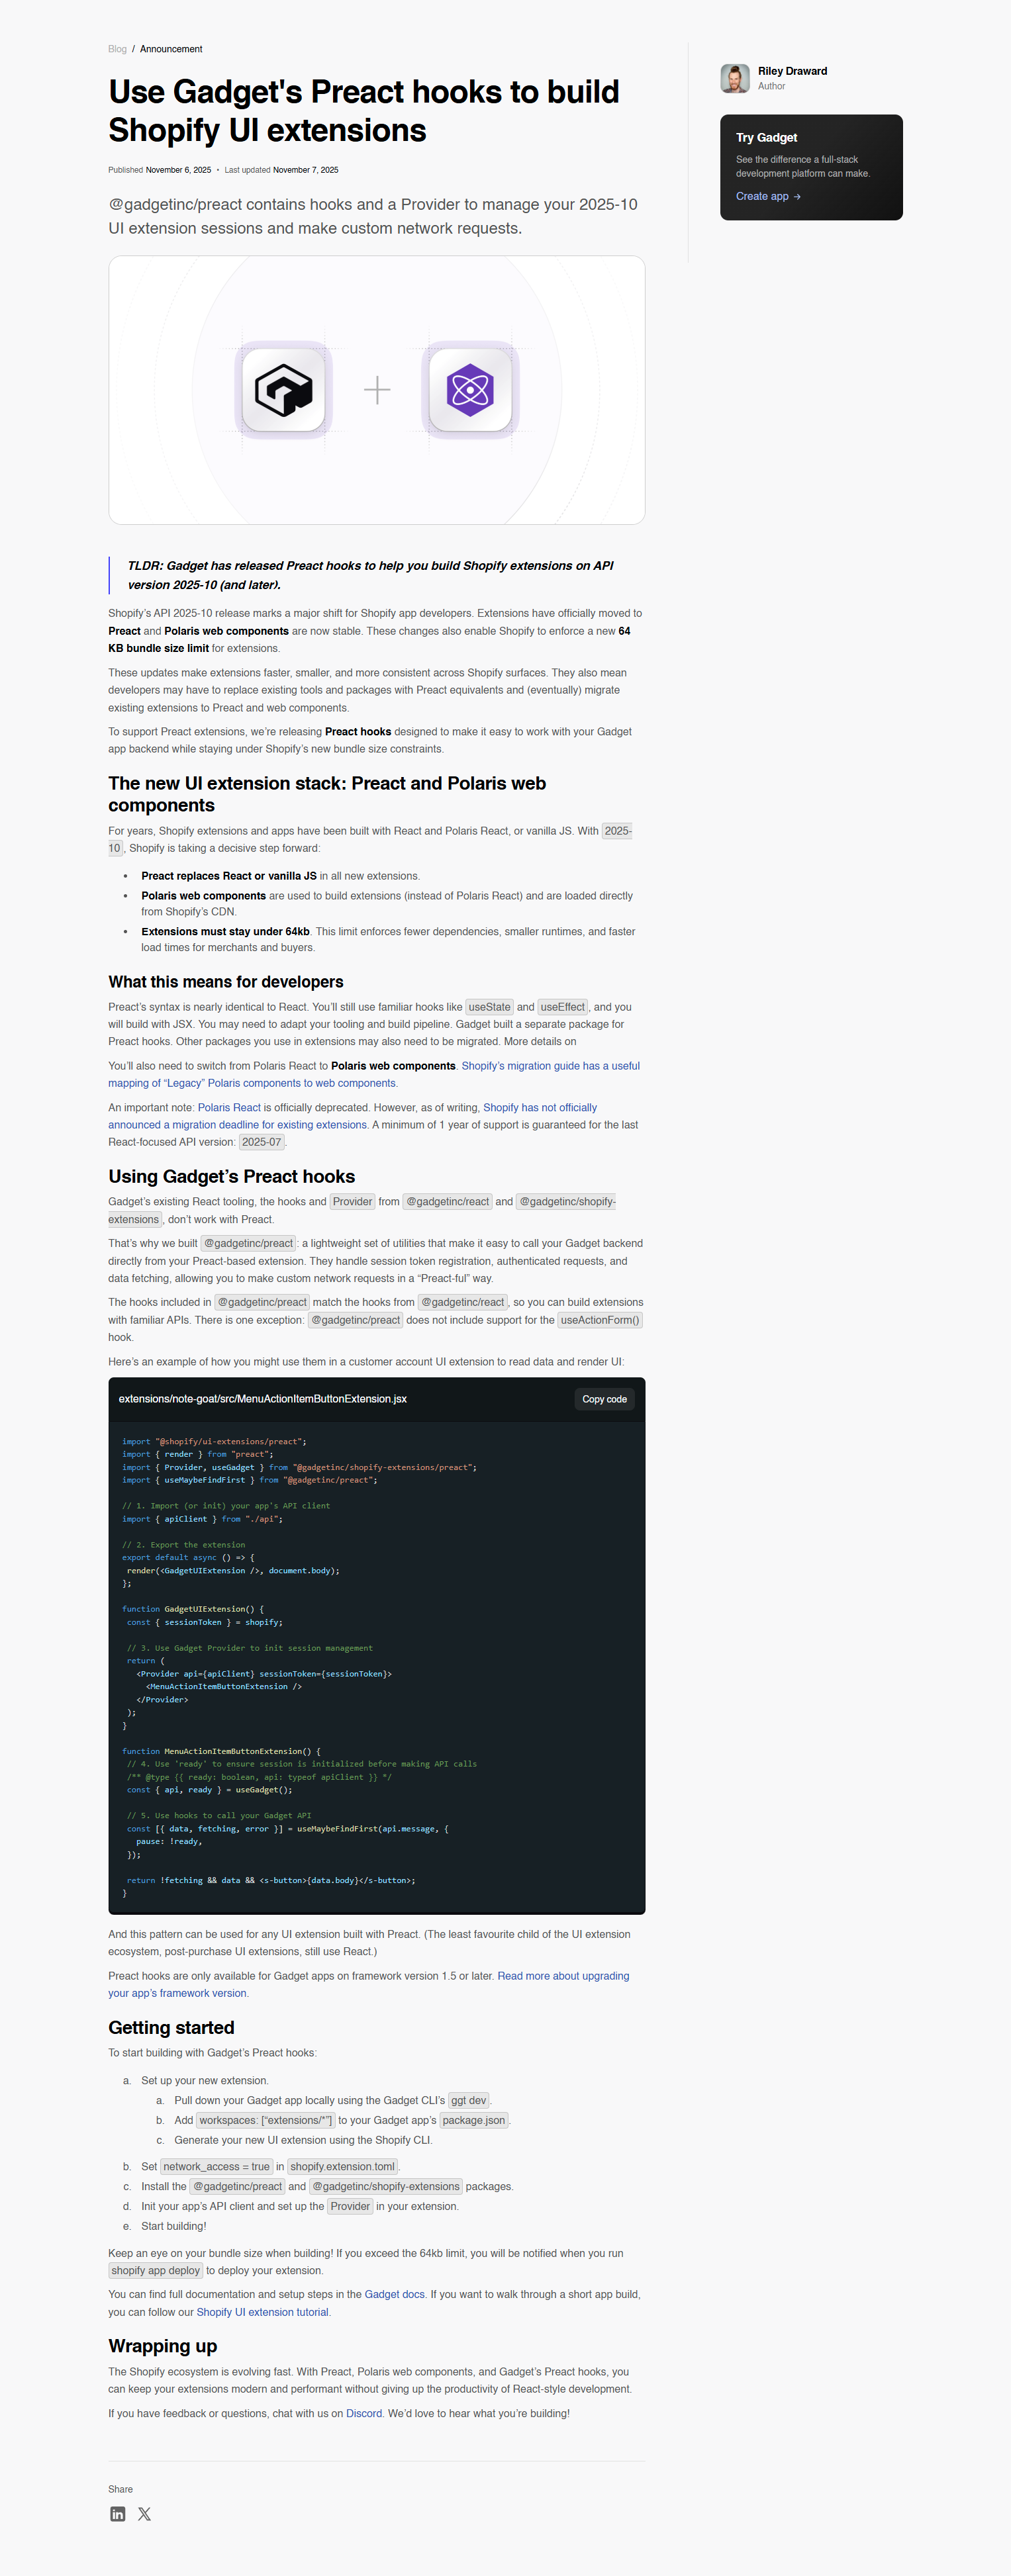Click the 2025-07 inline code
The height and width of the screenshot is (2576, 1011).
click(262, 1142)
